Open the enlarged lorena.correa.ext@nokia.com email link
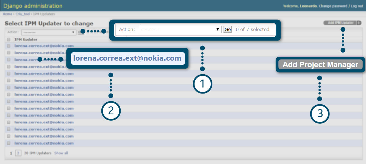The height and width of the screenshot is (164, 366). click(x=127, y=58)
